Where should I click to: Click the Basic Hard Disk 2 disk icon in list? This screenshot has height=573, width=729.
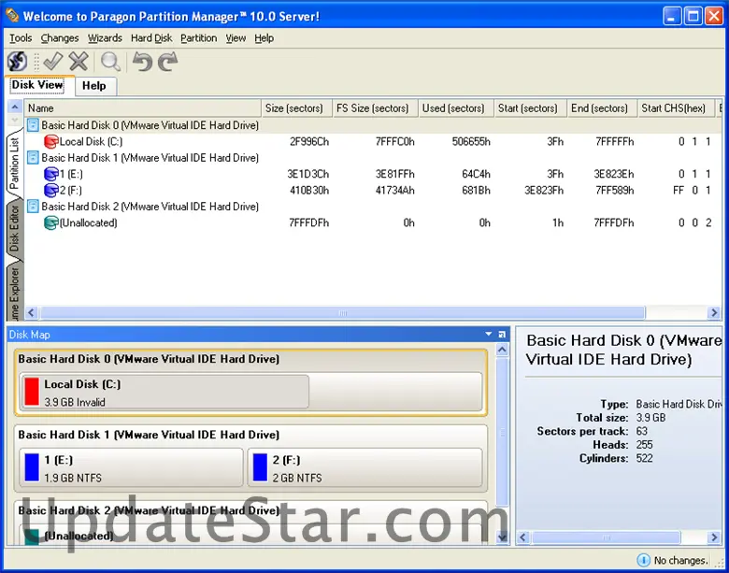click(33, 207)
